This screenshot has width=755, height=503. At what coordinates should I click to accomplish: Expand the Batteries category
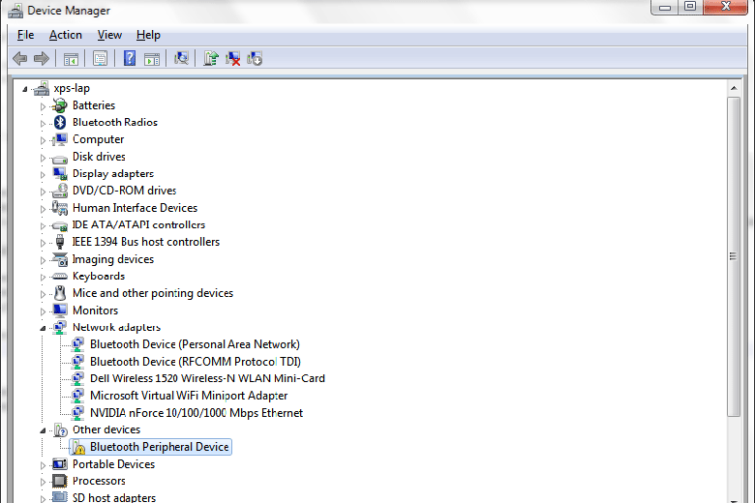[43, 105]
